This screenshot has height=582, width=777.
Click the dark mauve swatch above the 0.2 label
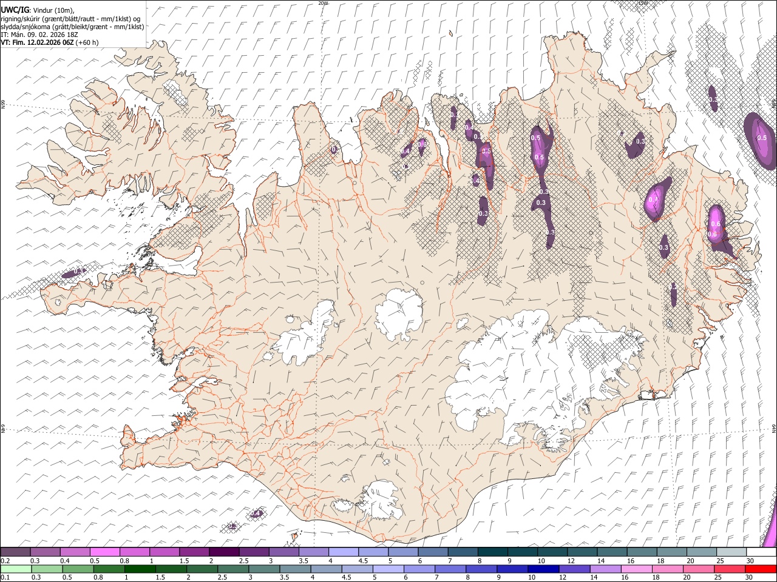[15, 552]
